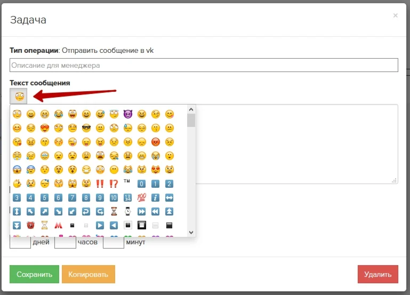The image size is (410, 295).
Task: Open the emoji picker button under Текст сообщения
Action: coord(18,96)
